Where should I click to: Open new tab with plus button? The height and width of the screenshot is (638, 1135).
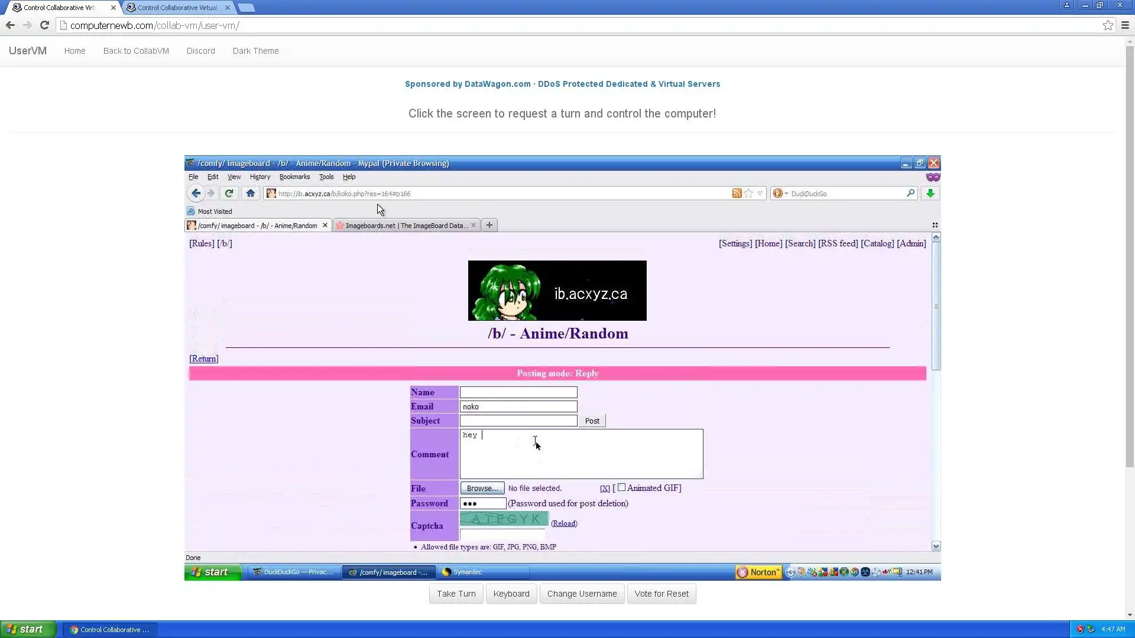click(x=489, y=225)
